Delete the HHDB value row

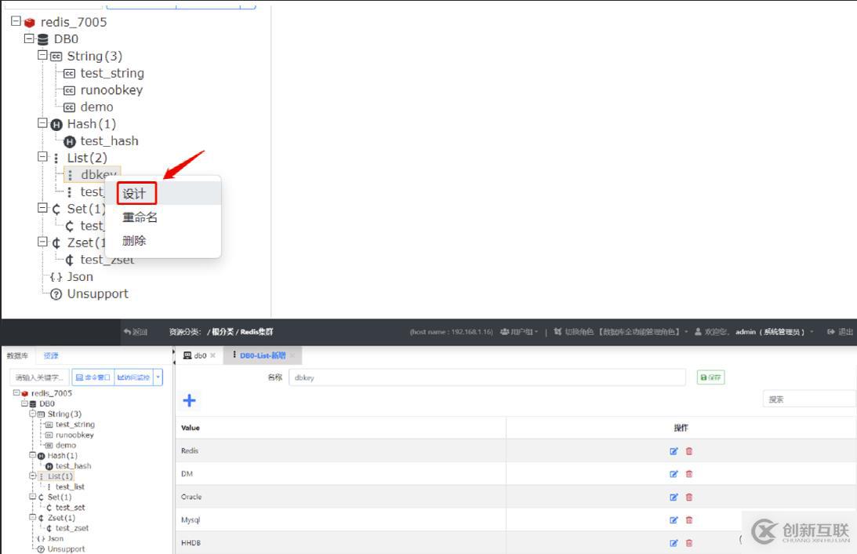[x=688, y=543]
